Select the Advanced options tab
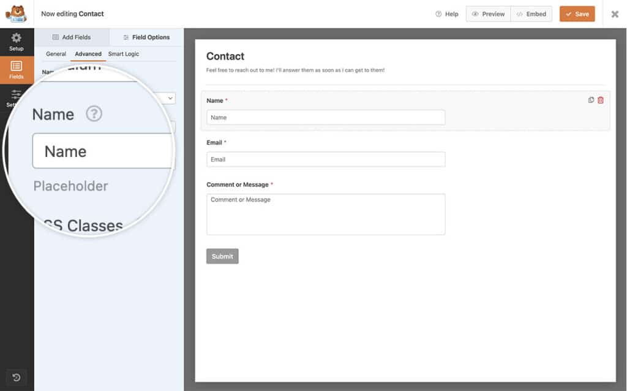 tap(88, 54)
